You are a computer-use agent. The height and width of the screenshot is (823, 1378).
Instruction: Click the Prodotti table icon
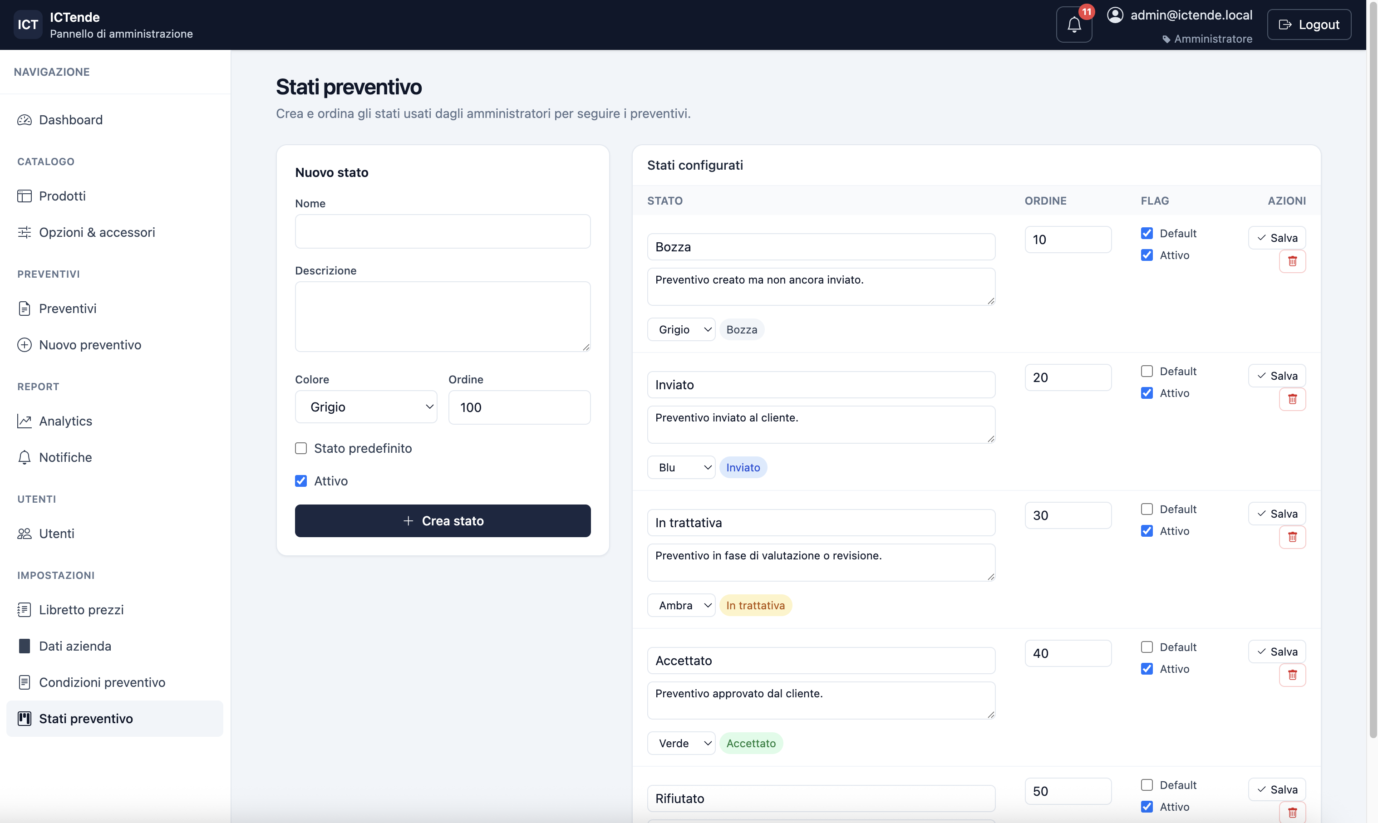[x=25, y=196]
